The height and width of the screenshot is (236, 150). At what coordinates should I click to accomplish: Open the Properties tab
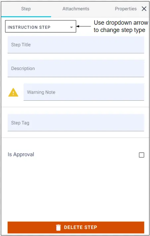coord(126,9)
